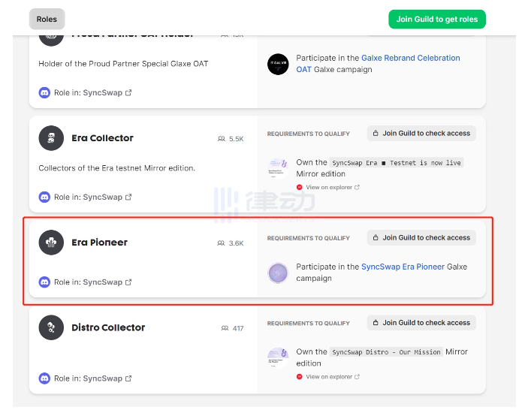The width and height of the screenshot is (525, 410).
Task: Click SyncSwap Distro - Our Mission tag
Action: pyautogui.click(x=386, y=352)
